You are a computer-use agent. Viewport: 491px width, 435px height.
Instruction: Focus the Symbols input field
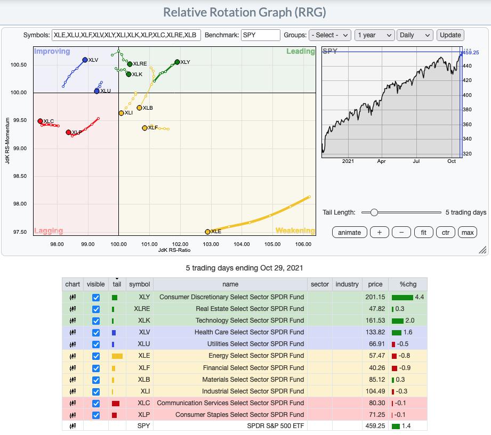tap(126, 35)
